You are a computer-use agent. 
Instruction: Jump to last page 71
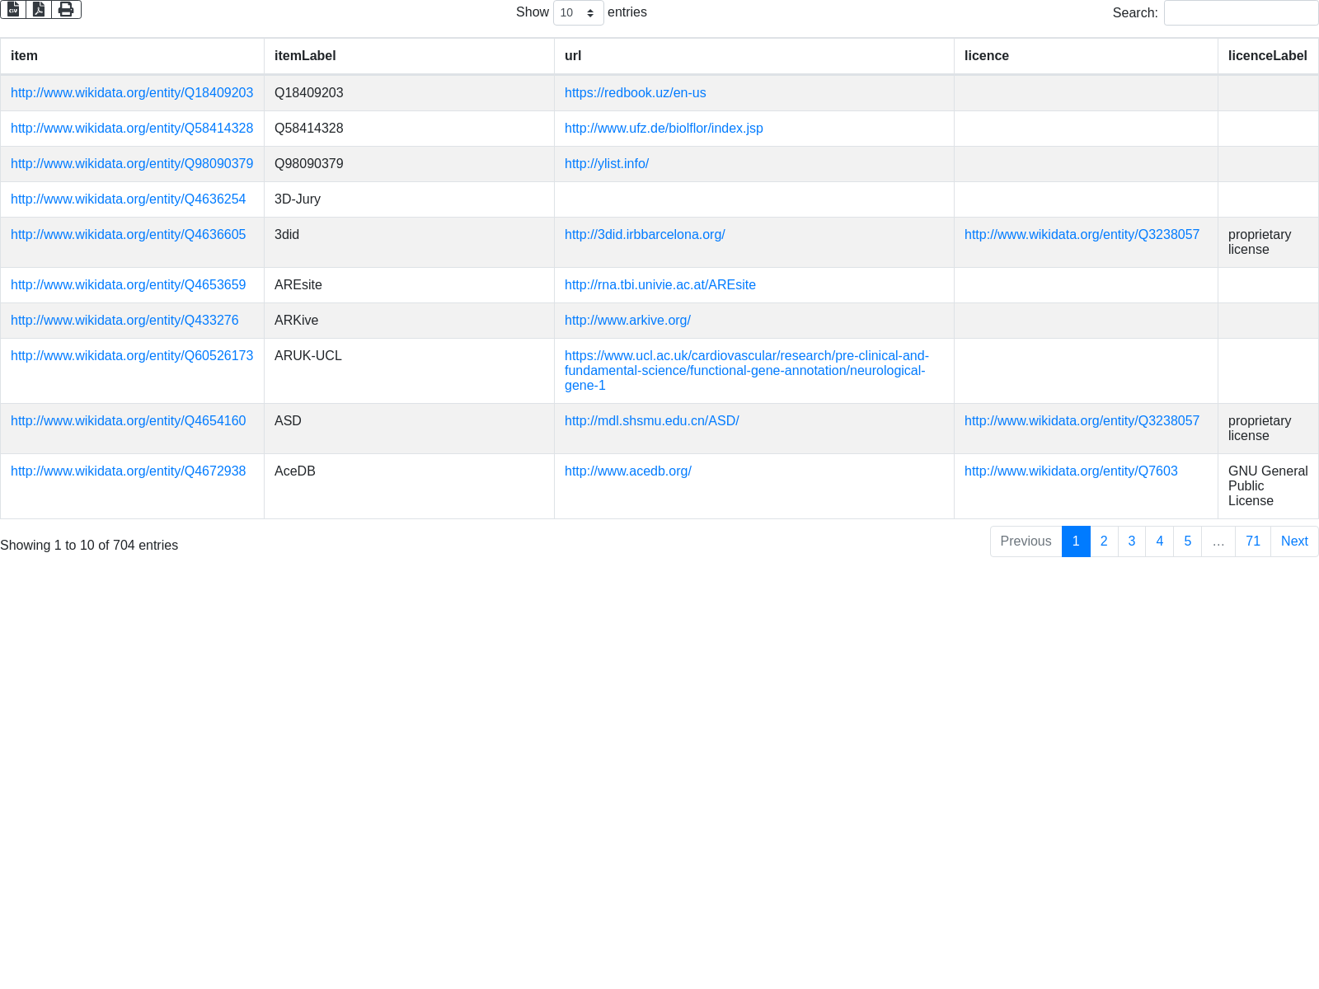coord(1253,541)
